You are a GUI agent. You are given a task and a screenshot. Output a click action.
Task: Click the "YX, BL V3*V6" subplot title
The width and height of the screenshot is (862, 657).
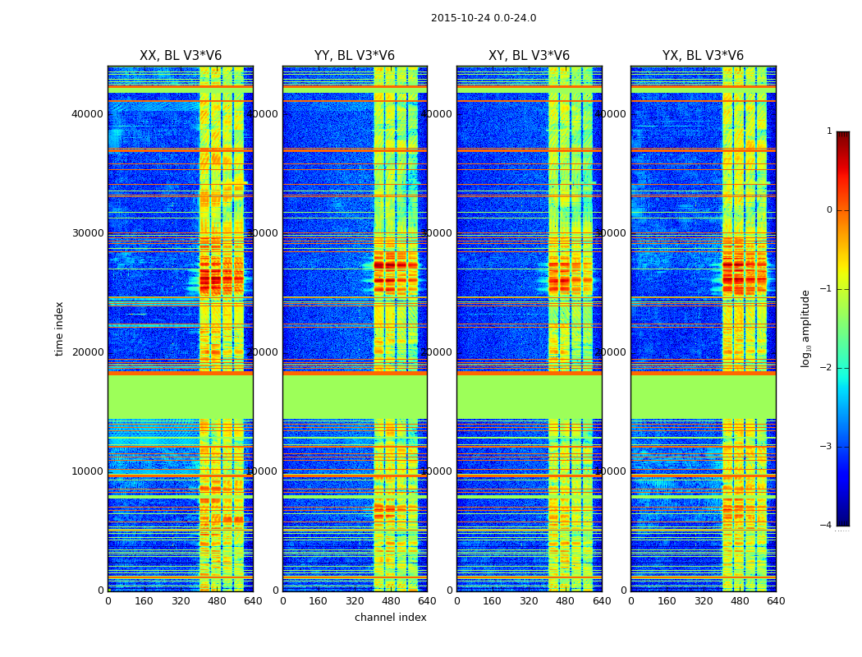pos(703,56)
